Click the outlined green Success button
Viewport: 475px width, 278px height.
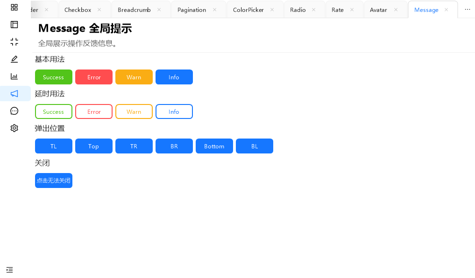pyautogui.click(x=54, y=111)
